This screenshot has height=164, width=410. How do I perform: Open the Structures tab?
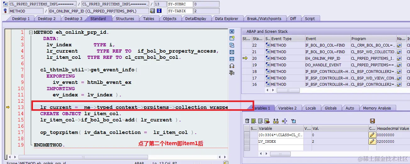pos(125,18)
